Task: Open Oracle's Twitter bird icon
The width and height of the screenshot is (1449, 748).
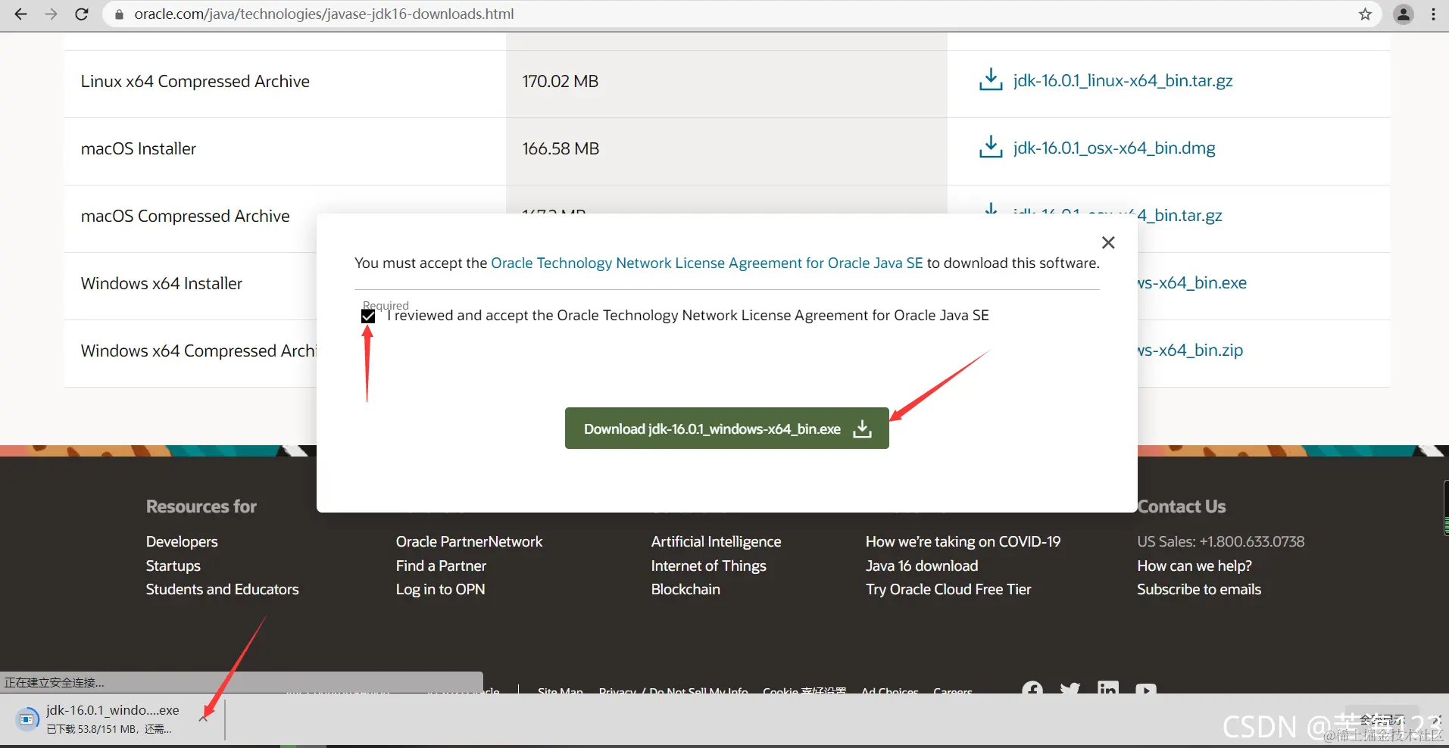Action: [1070, 689]
